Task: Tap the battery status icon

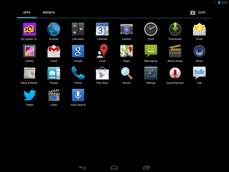Action: 219,3
